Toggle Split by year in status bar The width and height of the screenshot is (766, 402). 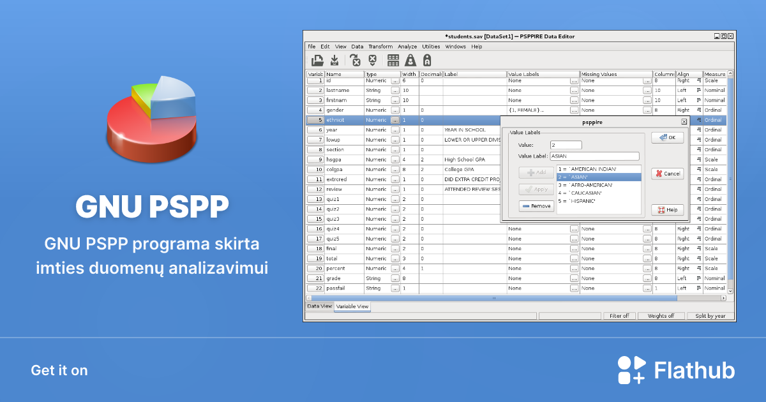(x=710, y=315)
